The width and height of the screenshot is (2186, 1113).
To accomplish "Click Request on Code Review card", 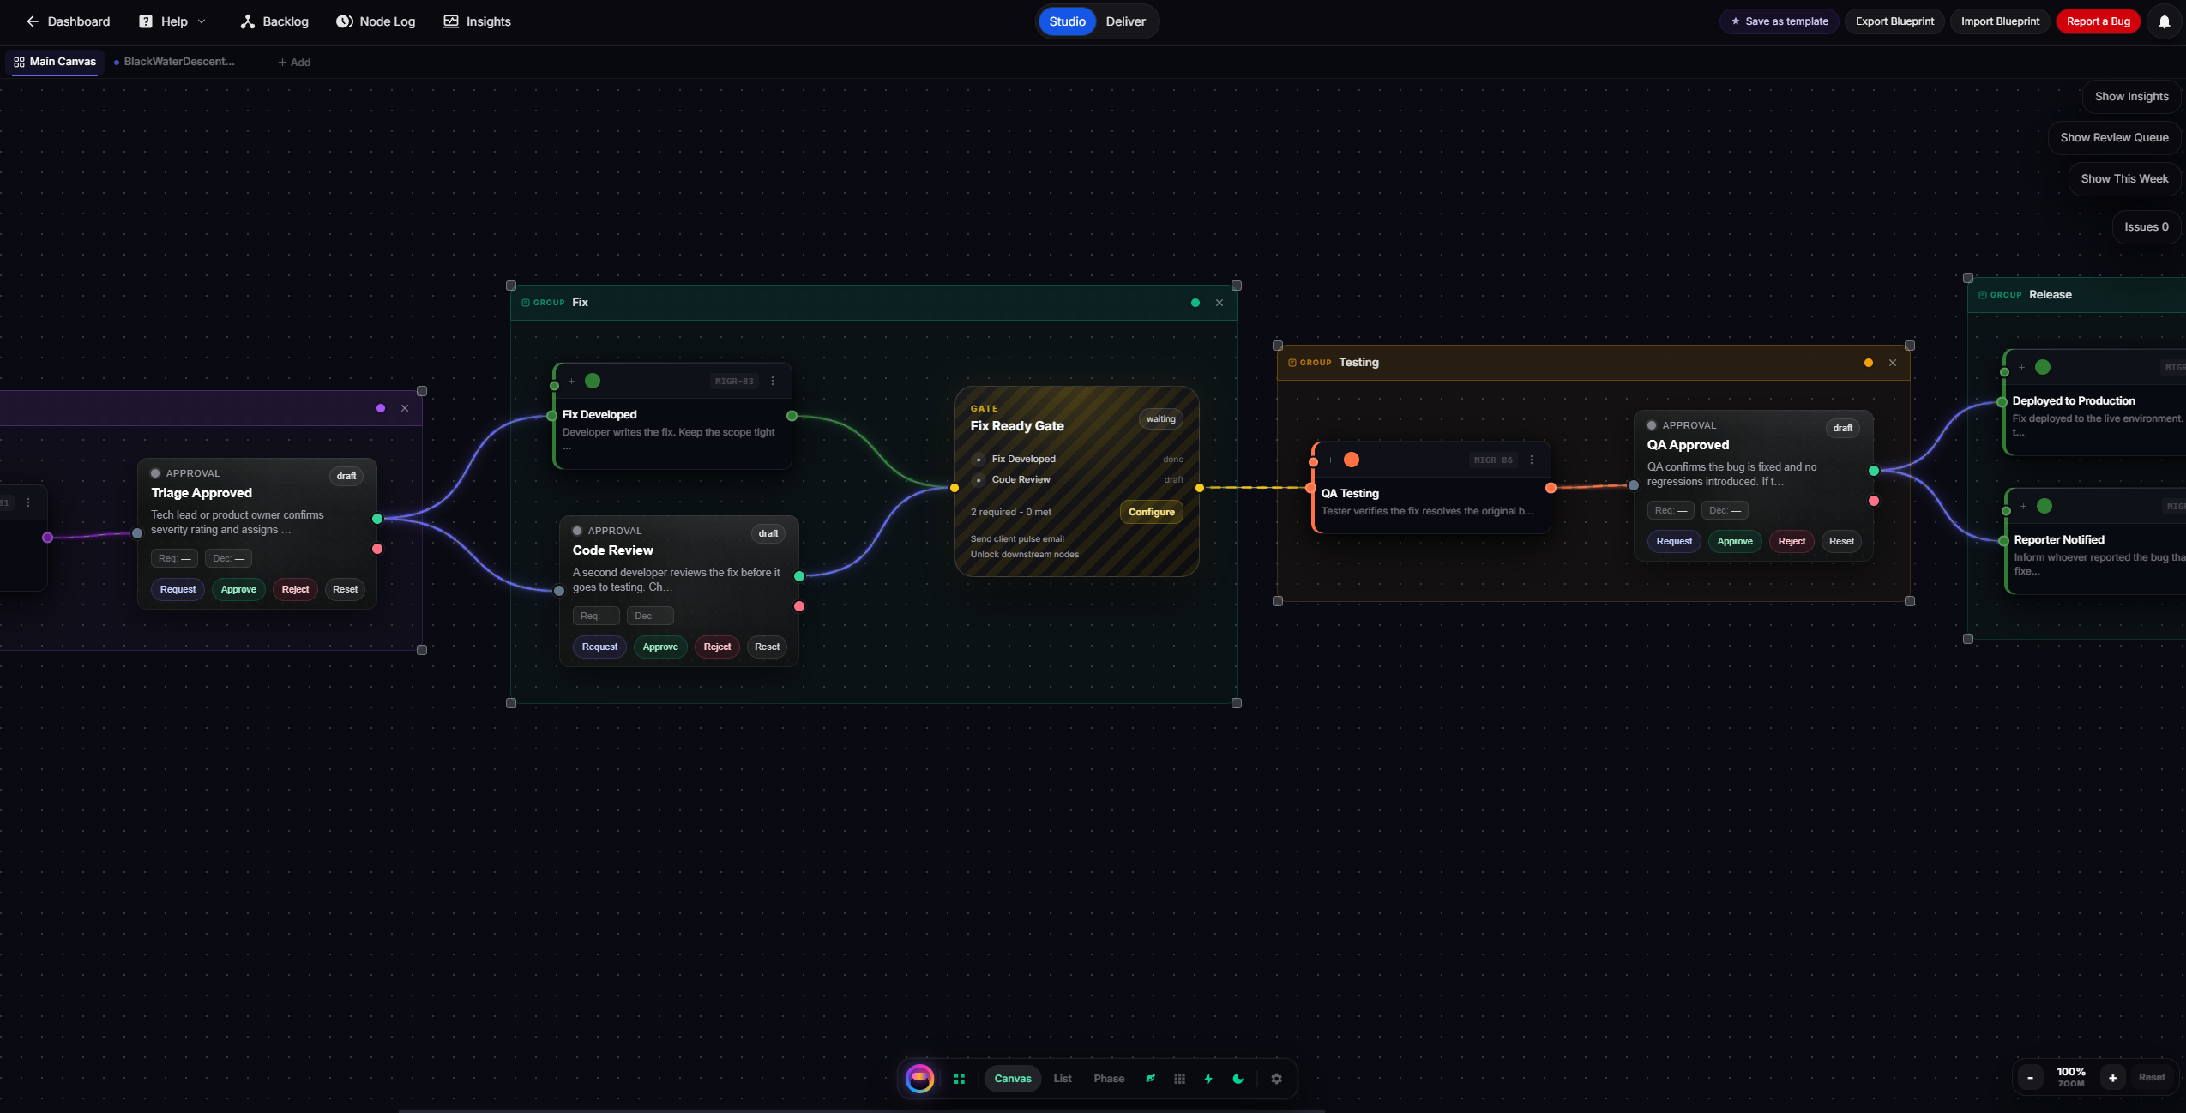I will pyautogui.click(x=599, y=647).
